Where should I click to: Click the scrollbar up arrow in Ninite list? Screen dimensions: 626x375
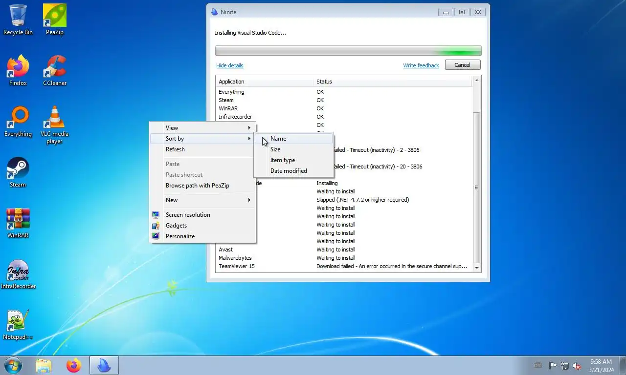pos(477,80)
